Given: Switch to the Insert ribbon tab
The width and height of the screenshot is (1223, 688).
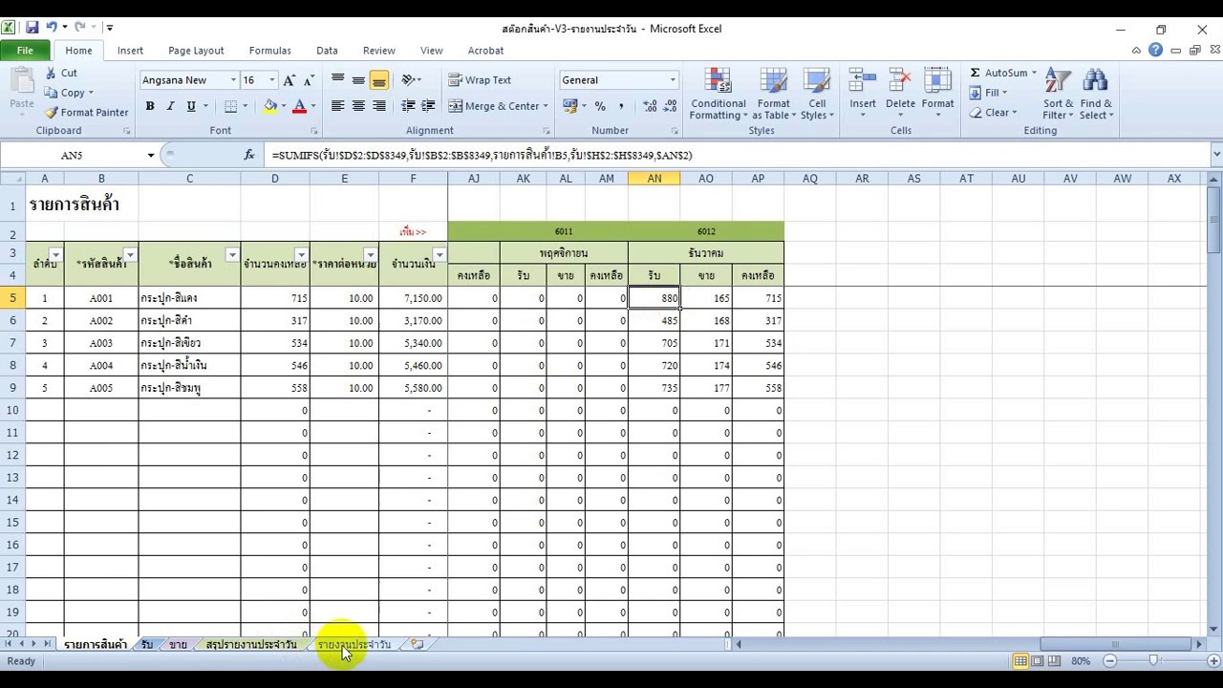Looking at the screenshot, I should (x=130, y=51).
